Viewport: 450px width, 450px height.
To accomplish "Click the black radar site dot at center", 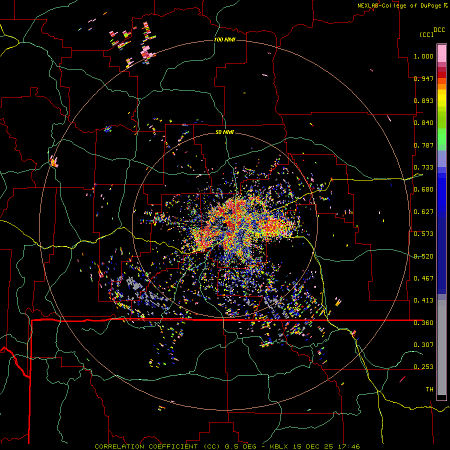I will point(225,224).
